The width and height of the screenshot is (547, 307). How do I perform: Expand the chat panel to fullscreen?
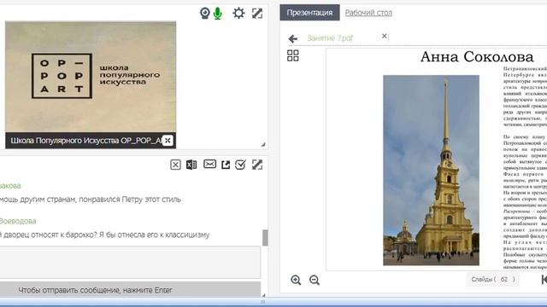(x=257, y=165)
